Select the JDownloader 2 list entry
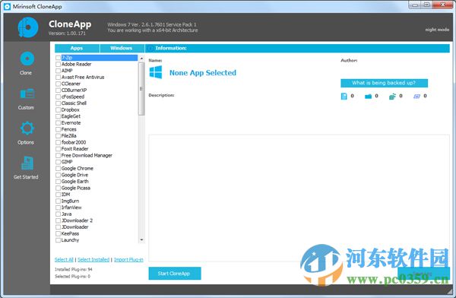 pyautogui.click(x=77, y=220)
